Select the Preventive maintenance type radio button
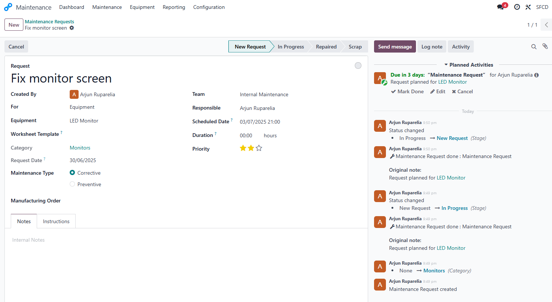The width and height of the screenshot is (552, 302). click(x=72, y=184)
